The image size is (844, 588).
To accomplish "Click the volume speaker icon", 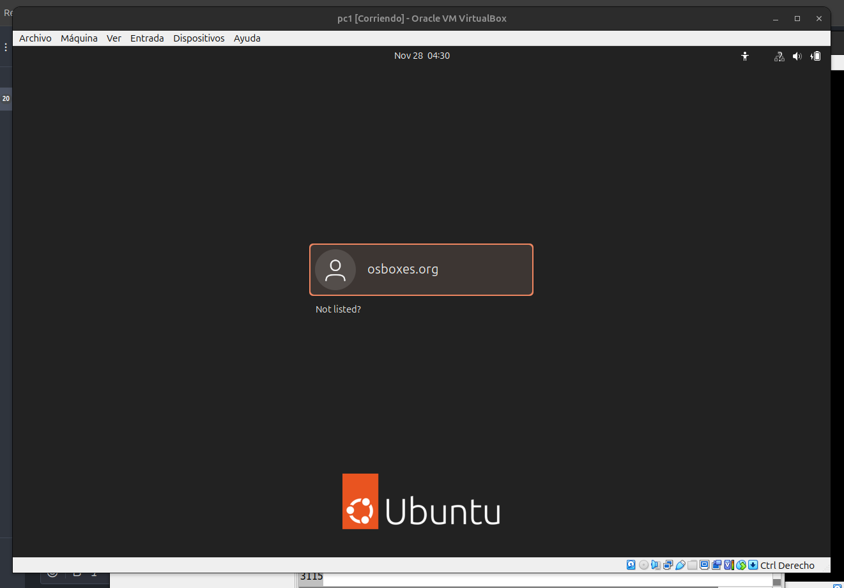I will coord(797,56).
